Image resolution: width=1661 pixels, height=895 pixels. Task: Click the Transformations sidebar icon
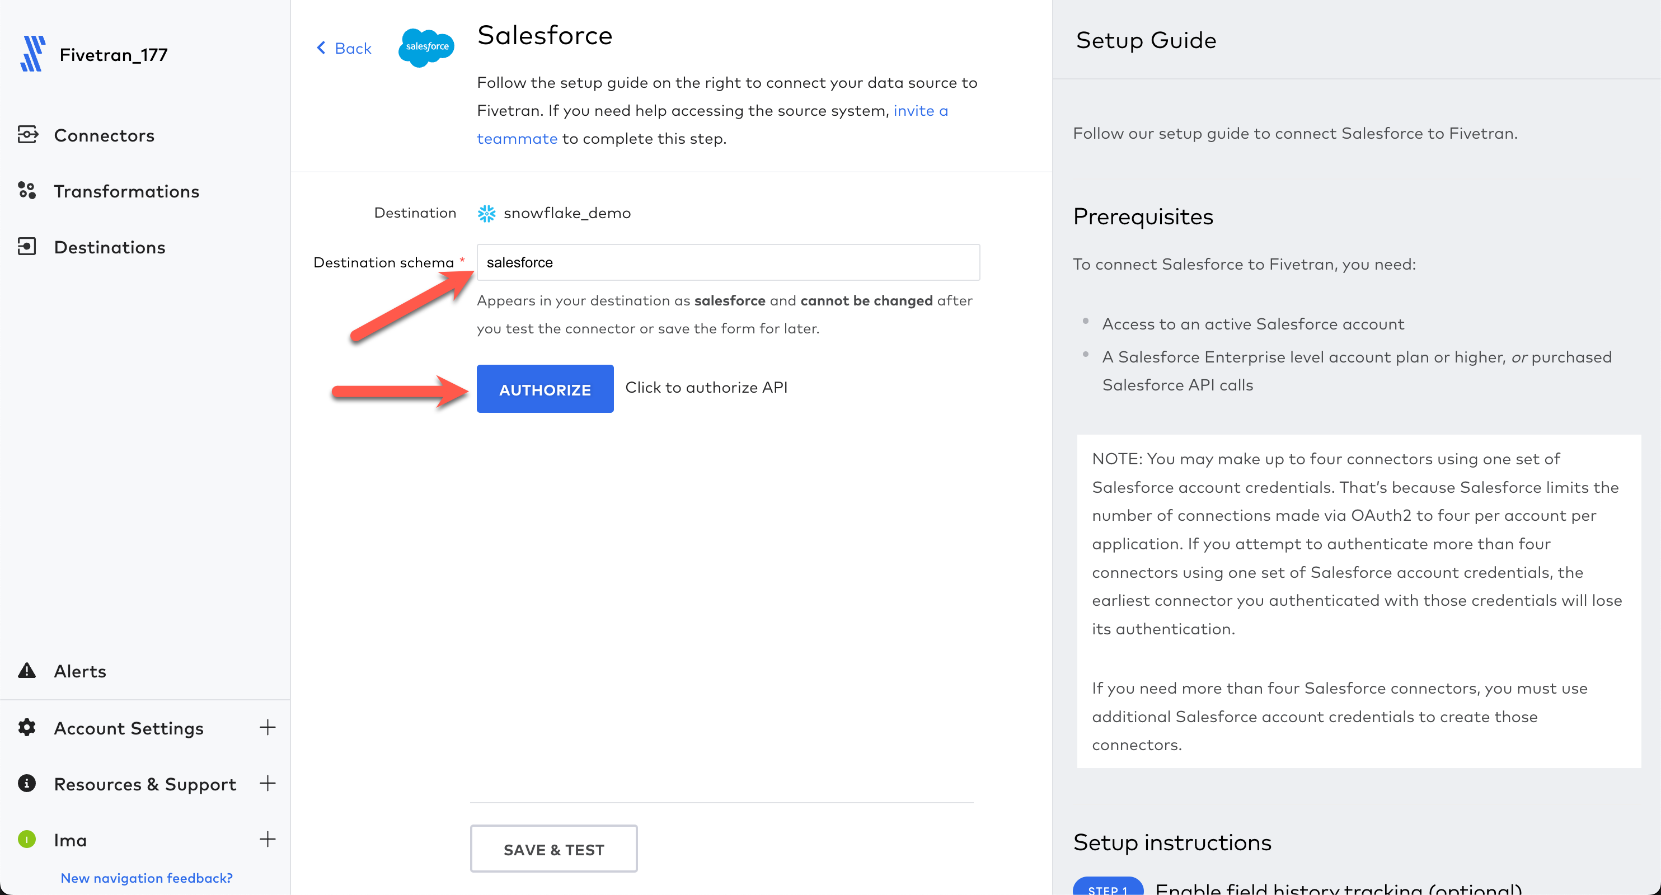[27, 191]
